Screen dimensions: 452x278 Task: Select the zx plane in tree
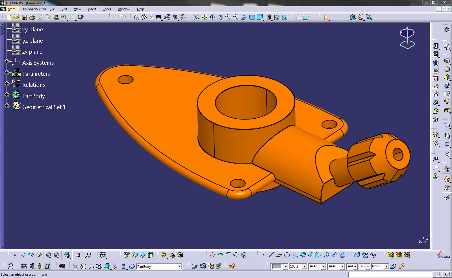click(x=32, y=52)
